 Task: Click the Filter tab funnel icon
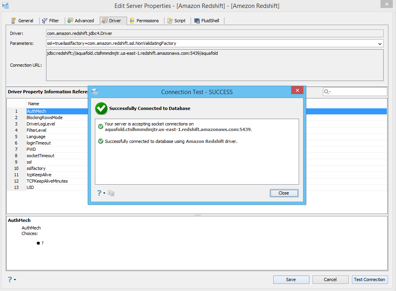(x=45, y=21)
